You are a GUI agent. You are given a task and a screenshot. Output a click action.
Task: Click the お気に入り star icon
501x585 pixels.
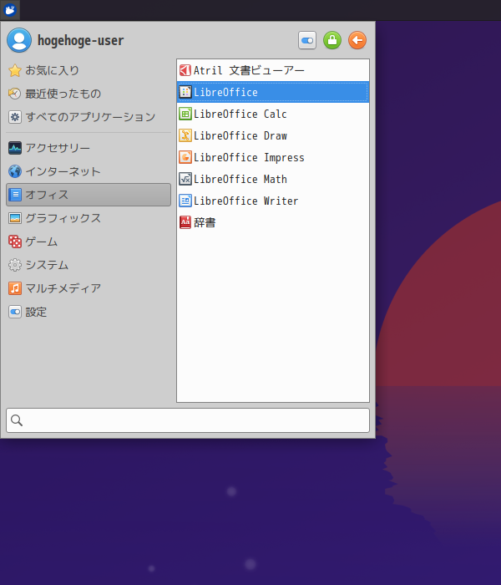(x=15, y=70)
